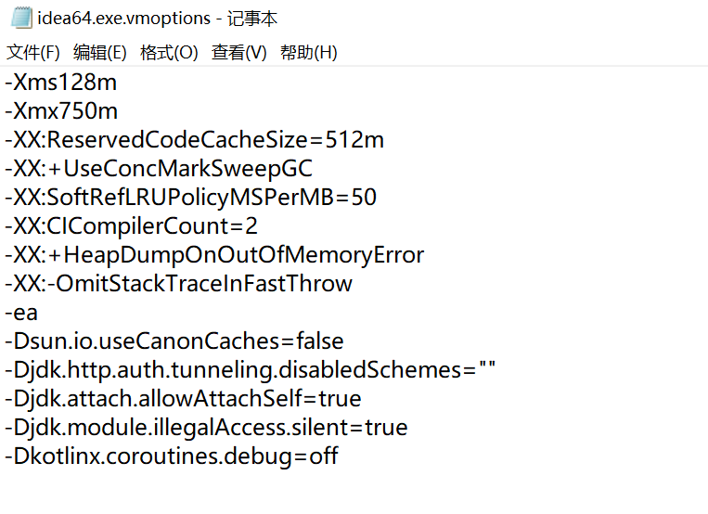Click the Notepad icon in title bar
This screenshot has height=514, width=708.
(x=20, y=19)
